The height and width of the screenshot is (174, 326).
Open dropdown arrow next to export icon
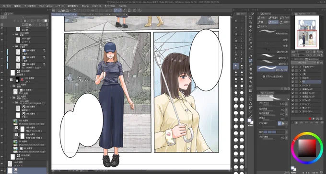coord(71,10)
